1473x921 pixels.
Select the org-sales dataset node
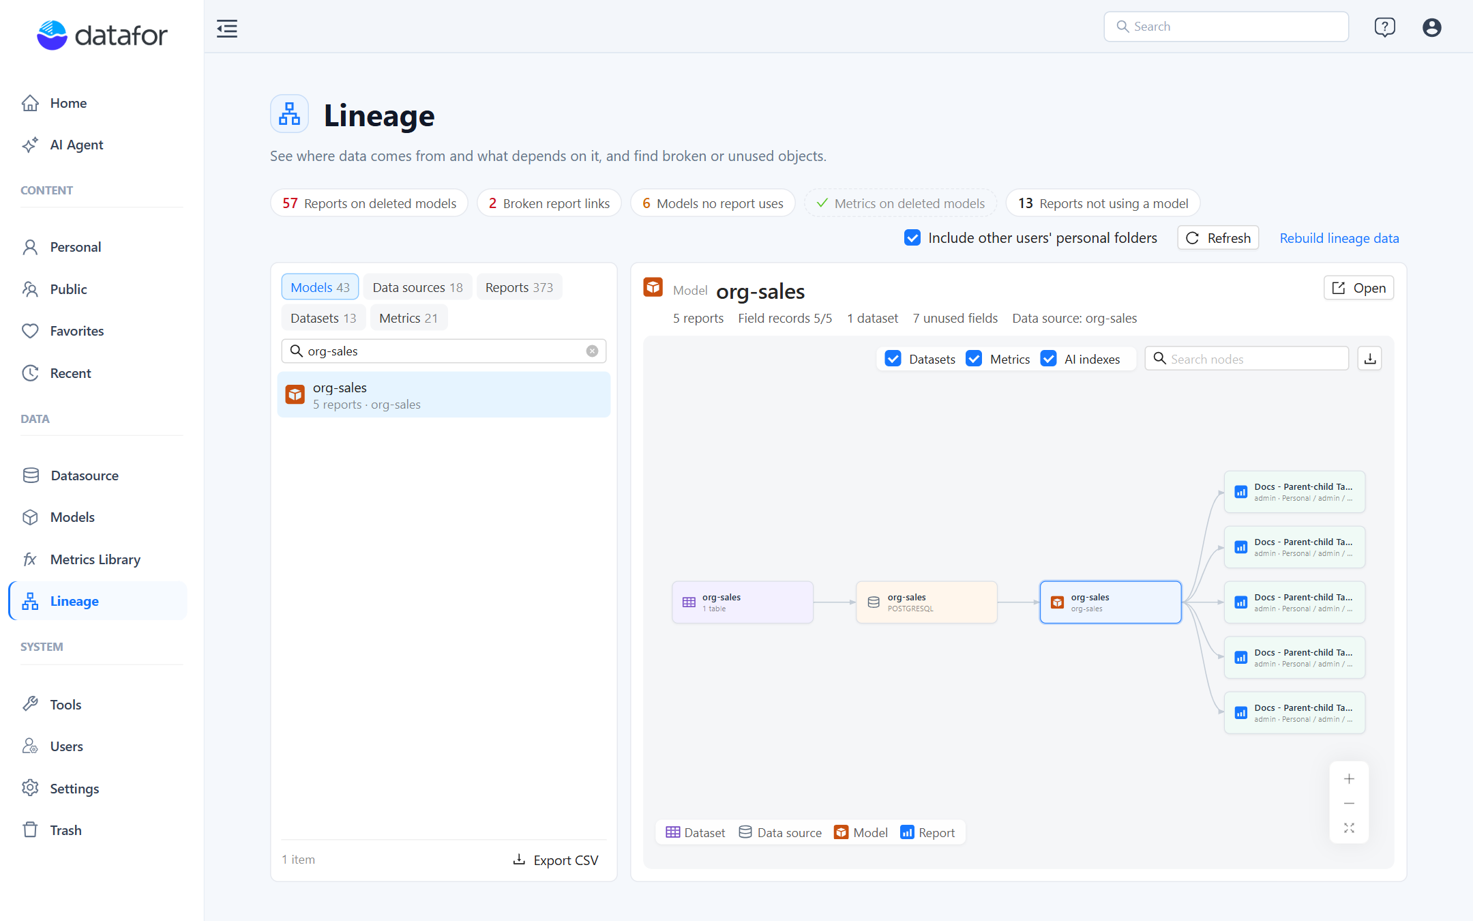click(742, 602)
